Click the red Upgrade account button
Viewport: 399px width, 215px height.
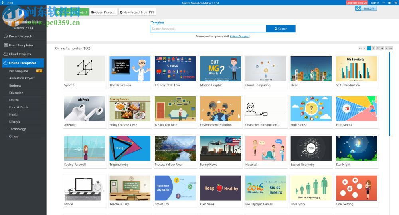pyautogui.click(x=357, y=3)
